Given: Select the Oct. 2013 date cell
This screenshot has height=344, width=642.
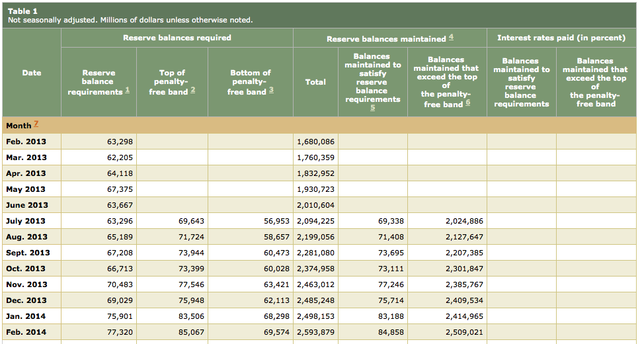Looking at the screenshot, I should pos(32,269).
